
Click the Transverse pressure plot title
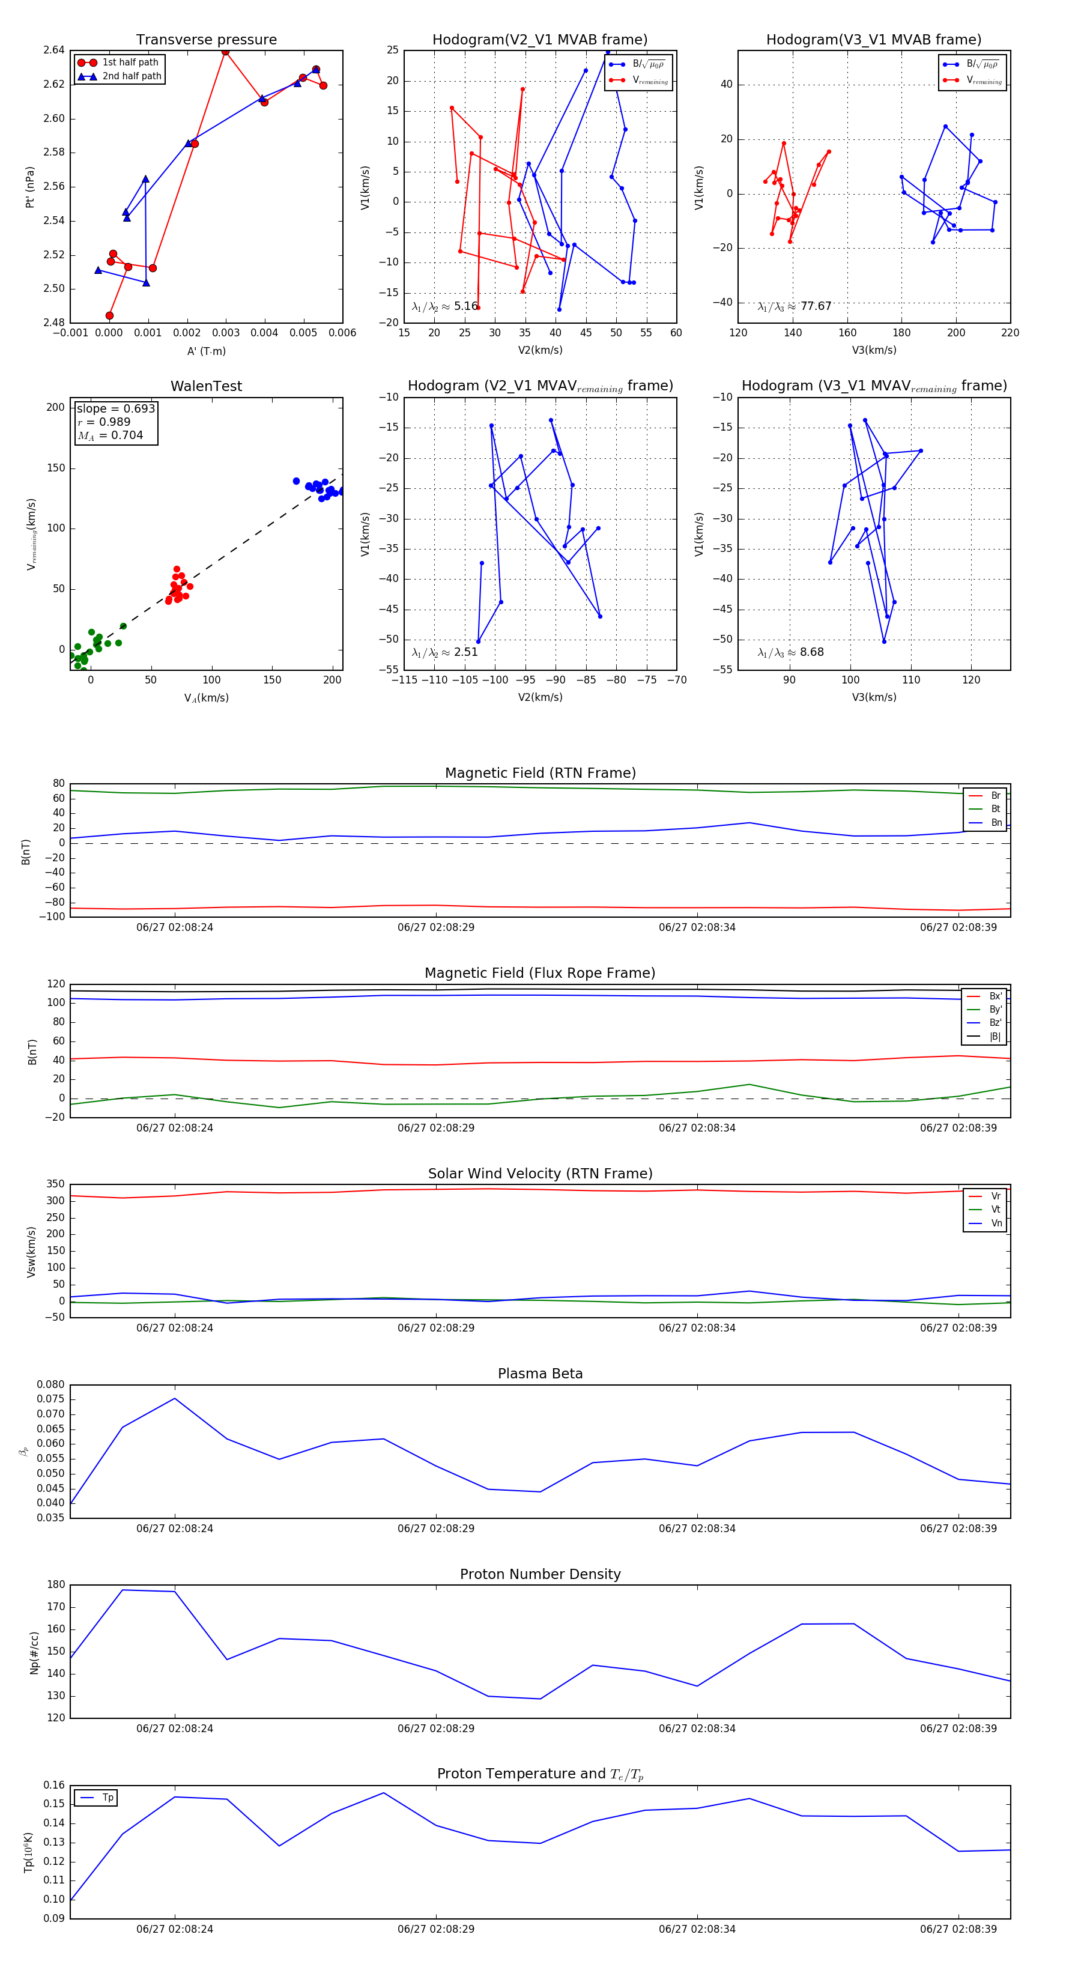point(206,40)
